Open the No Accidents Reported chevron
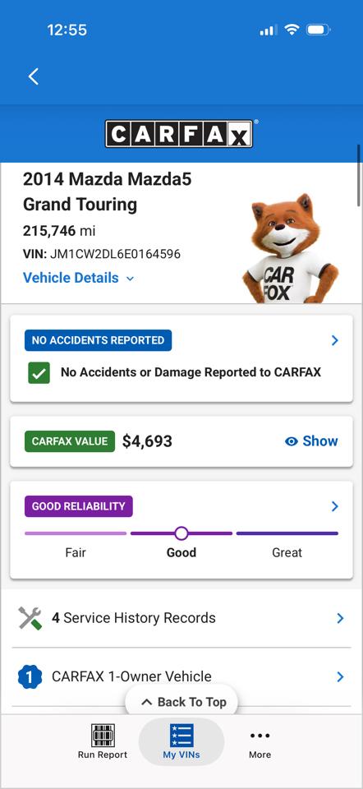This screenshot has width=363, height=789. click(x=335, y=340)
